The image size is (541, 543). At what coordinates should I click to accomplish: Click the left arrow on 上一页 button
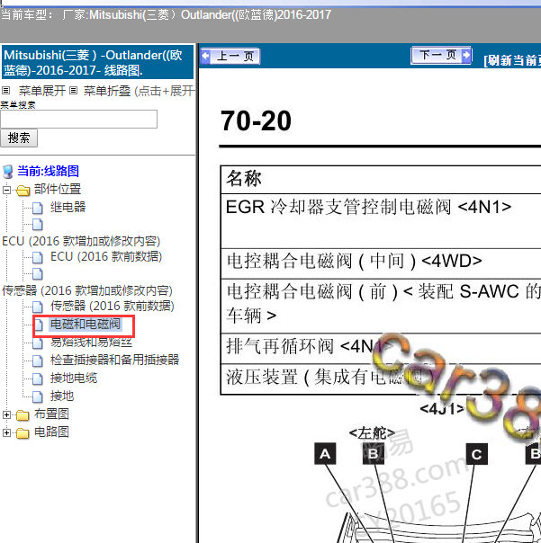[205, 56]
